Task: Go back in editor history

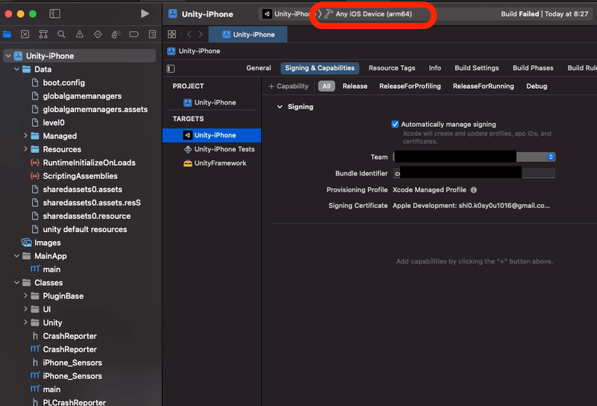Action: [x=190, y=34]
